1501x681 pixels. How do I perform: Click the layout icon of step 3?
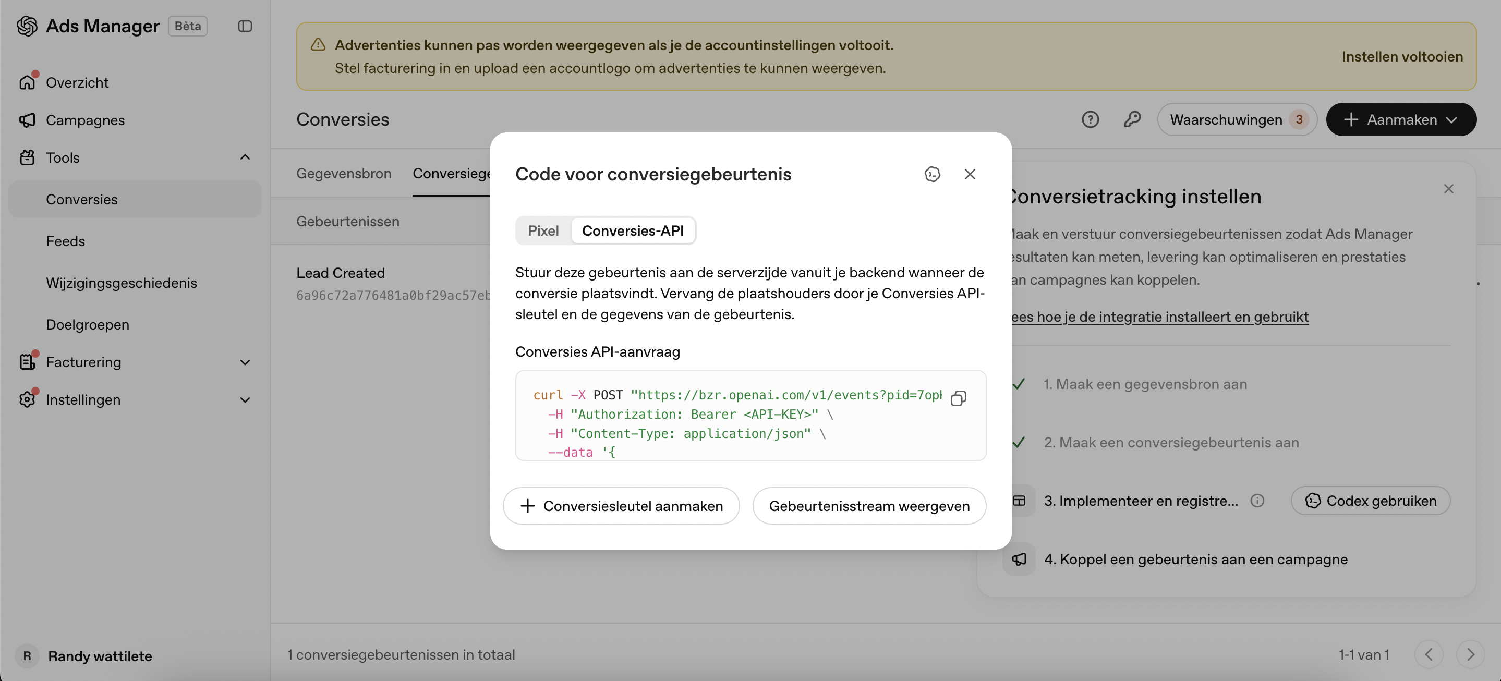point(1019,501)
